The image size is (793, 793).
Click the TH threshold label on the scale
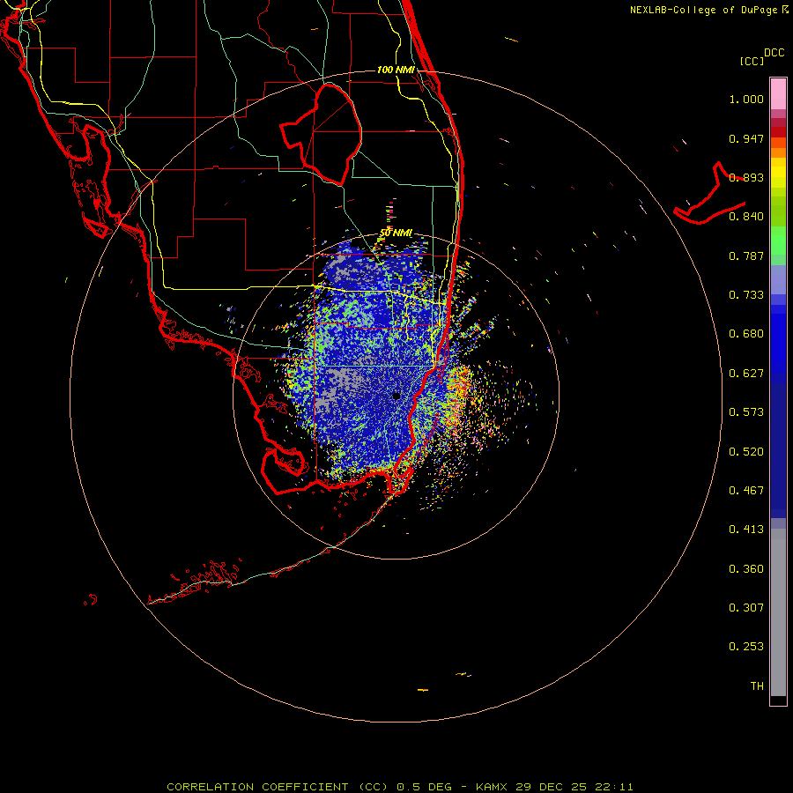click(757, 686)
